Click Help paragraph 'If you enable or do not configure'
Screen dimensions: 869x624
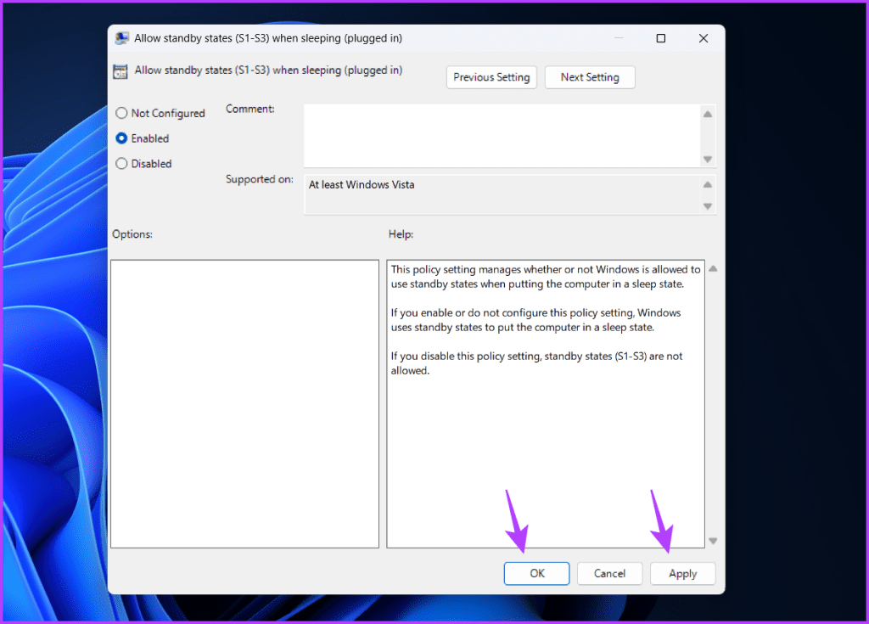pyautogui.click(x=535, y=320)
